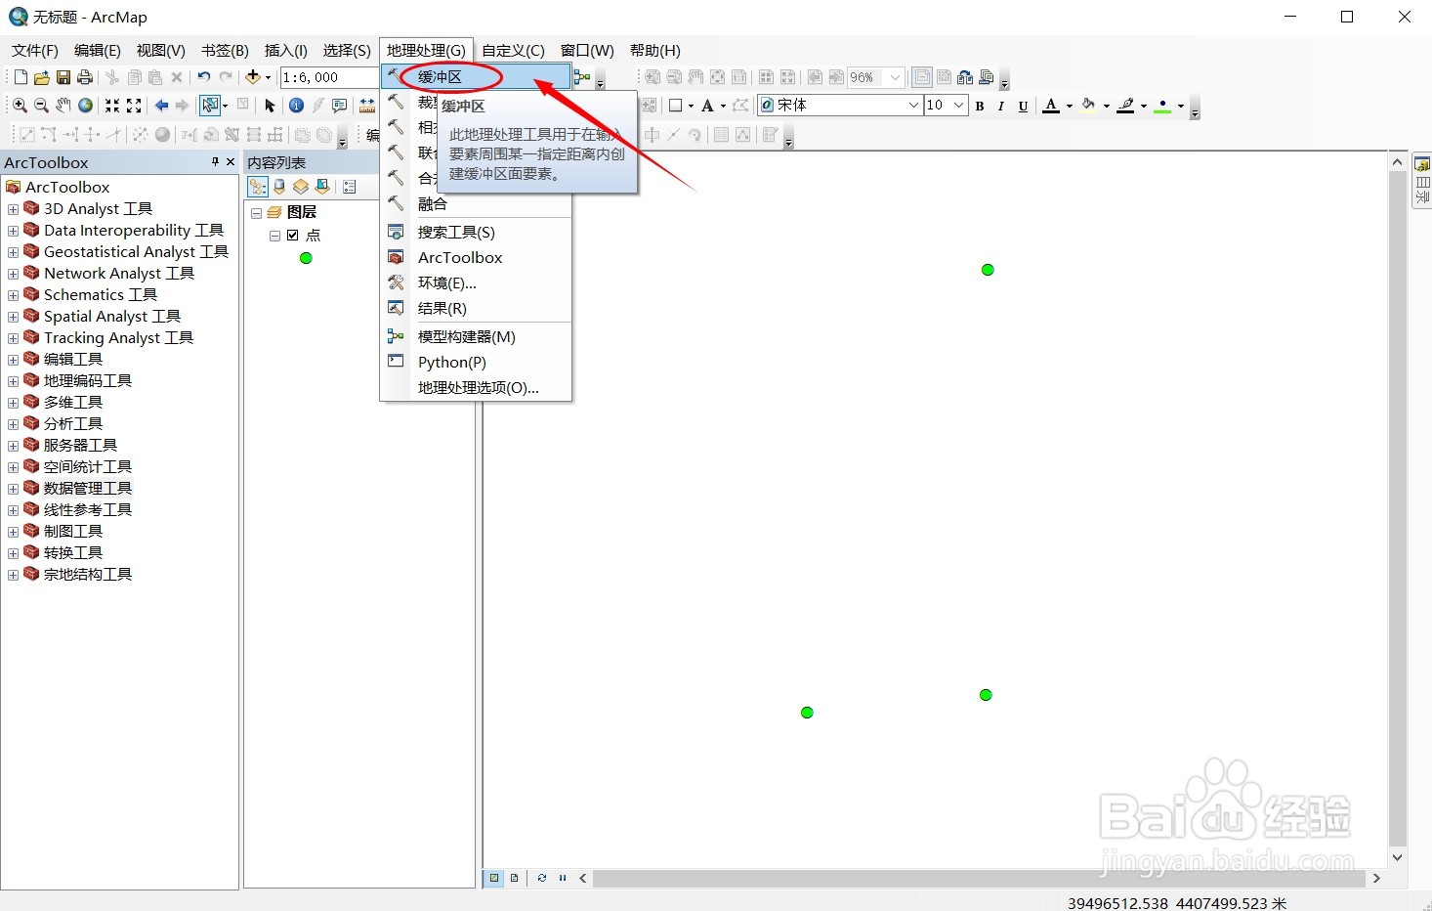Image resolution: width=1432 pixels, height=911 pixels.
Task: Click the fill color paint bucket
Action: pos(1088,106)
